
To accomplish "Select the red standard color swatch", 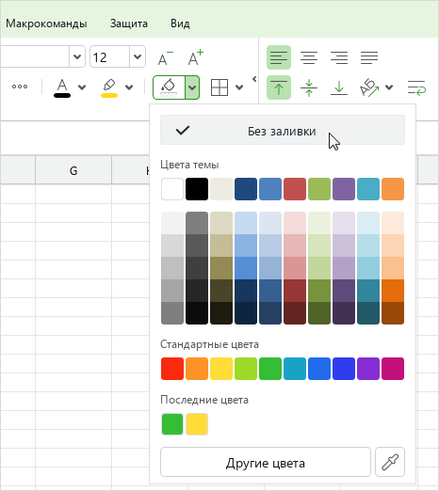I will pos(172,369).
